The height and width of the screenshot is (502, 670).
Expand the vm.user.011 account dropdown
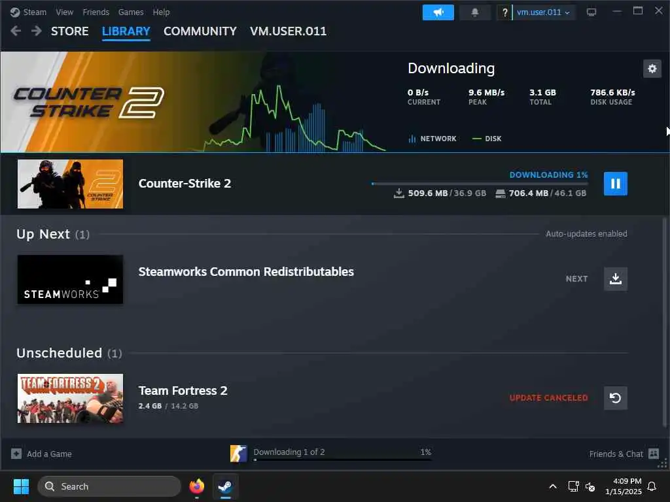coord(543,12)
